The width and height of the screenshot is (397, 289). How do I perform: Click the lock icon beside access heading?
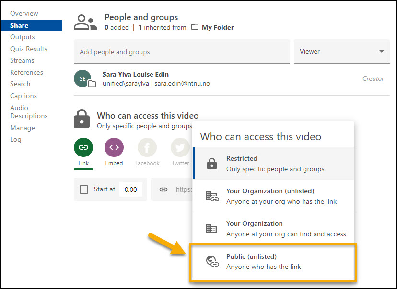(x=82, y=119)
